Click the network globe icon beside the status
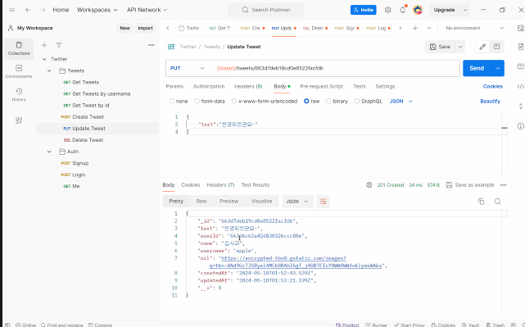This screenshot has height=327, width=525. [369, 185]
